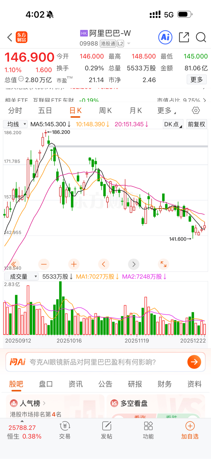The height and width of the screenshot is (459, 211).
Task: Open 公告 announcements tab
Action: click(x=105, y=384)
